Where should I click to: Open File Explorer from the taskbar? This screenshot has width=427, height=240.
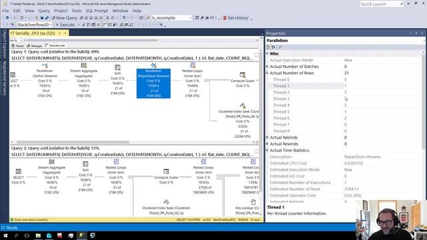(38, 235)
